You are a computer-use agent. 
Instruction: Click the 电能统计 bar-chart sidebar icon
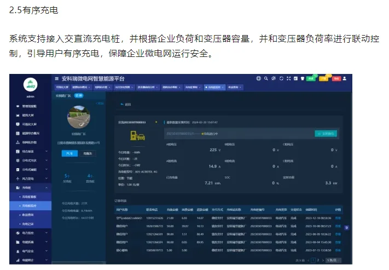[x=18, y=260]
